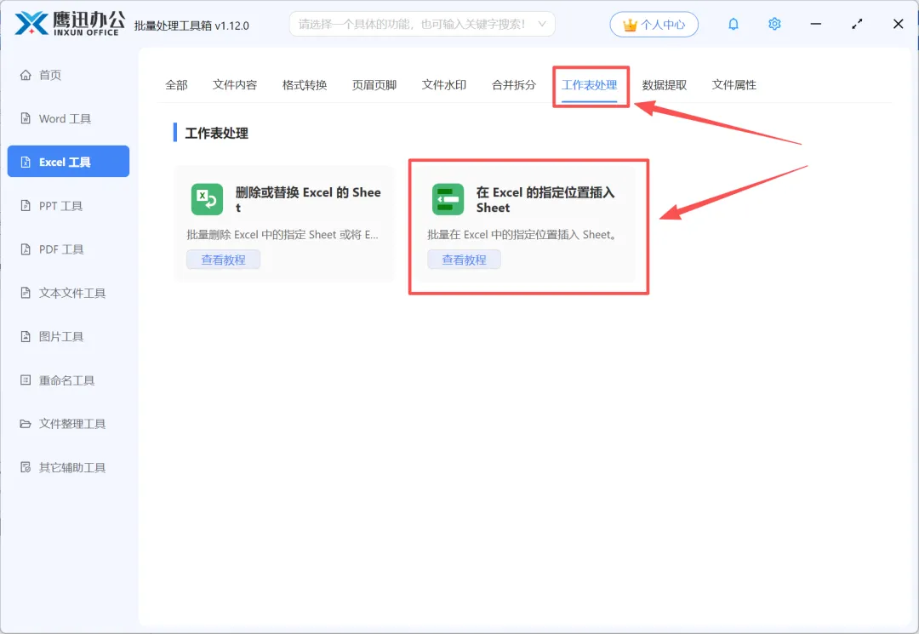The width and height of the screenshot is (919, 634).
Task: Open 删除或替换 Excel 的 Sheet title
Action: tap(308, 200)
